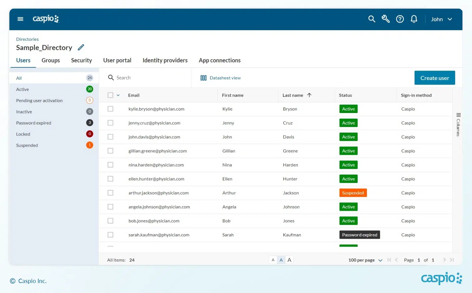The width and height of the screenshot is (472, 293).
Task: Sort by Last name arrow
Action: tap(309, 95)
